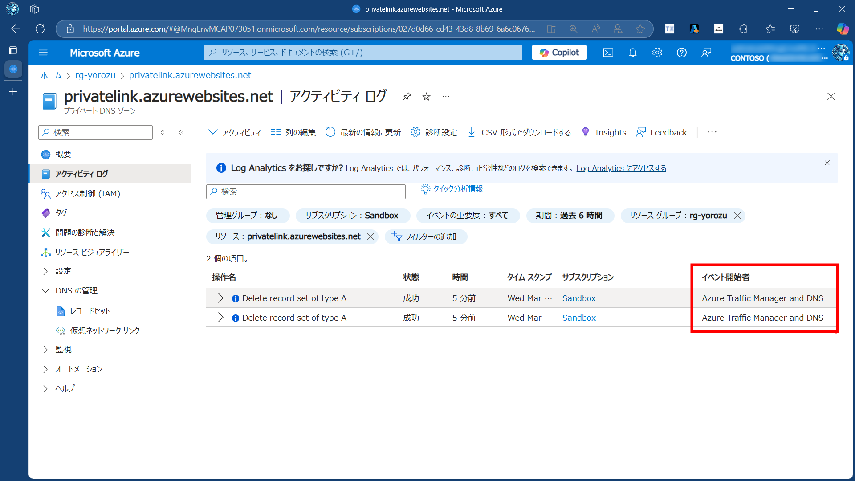Remove the rg-yorozu resource group filter

[x=737, y=216]
